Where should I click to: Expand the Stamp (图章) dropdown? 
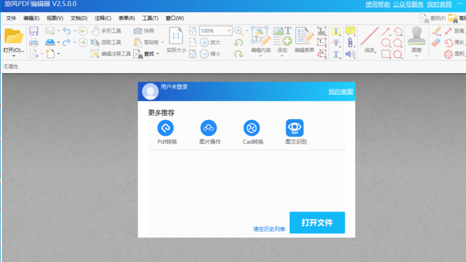click(x=416, y=56)
